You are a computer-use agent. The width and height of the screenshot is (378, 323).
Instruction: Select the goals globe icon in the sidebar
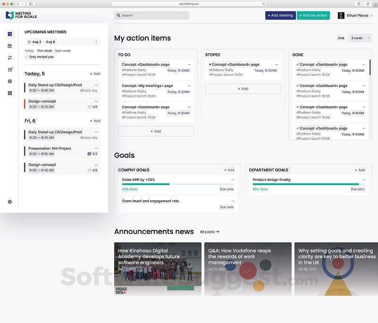pos(9,81)
